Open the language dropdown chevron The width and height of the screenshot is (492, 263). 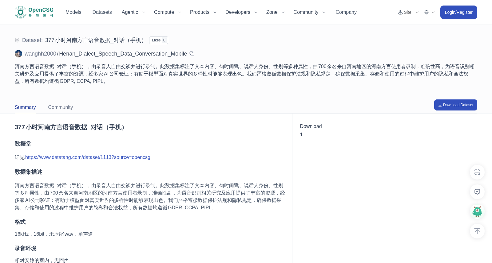coord(433,12)
